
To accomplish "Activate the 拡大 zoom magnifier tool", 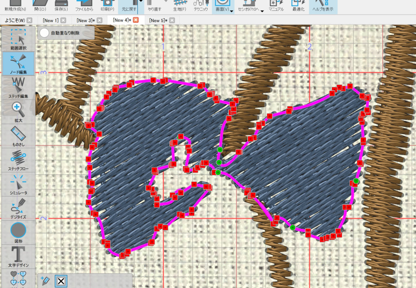I will (18, 111).
